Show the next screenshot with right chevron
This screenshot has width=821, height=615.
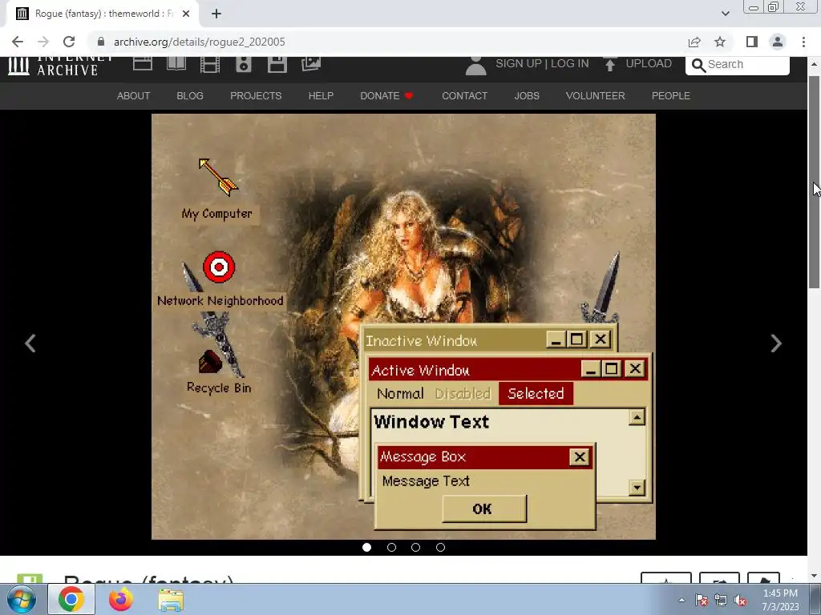point(776,344)
